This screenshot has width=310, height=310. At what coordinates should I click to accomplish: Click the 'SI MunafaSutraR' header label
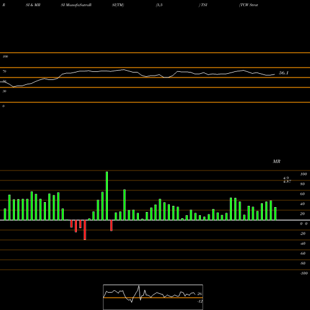tap(76, 5)
